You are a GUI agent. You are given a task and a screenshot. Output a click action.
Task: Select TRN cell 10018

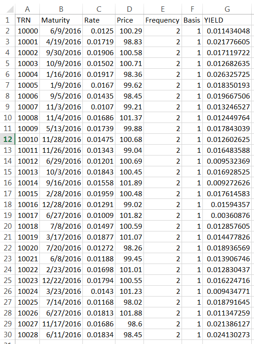pos(27,226)
